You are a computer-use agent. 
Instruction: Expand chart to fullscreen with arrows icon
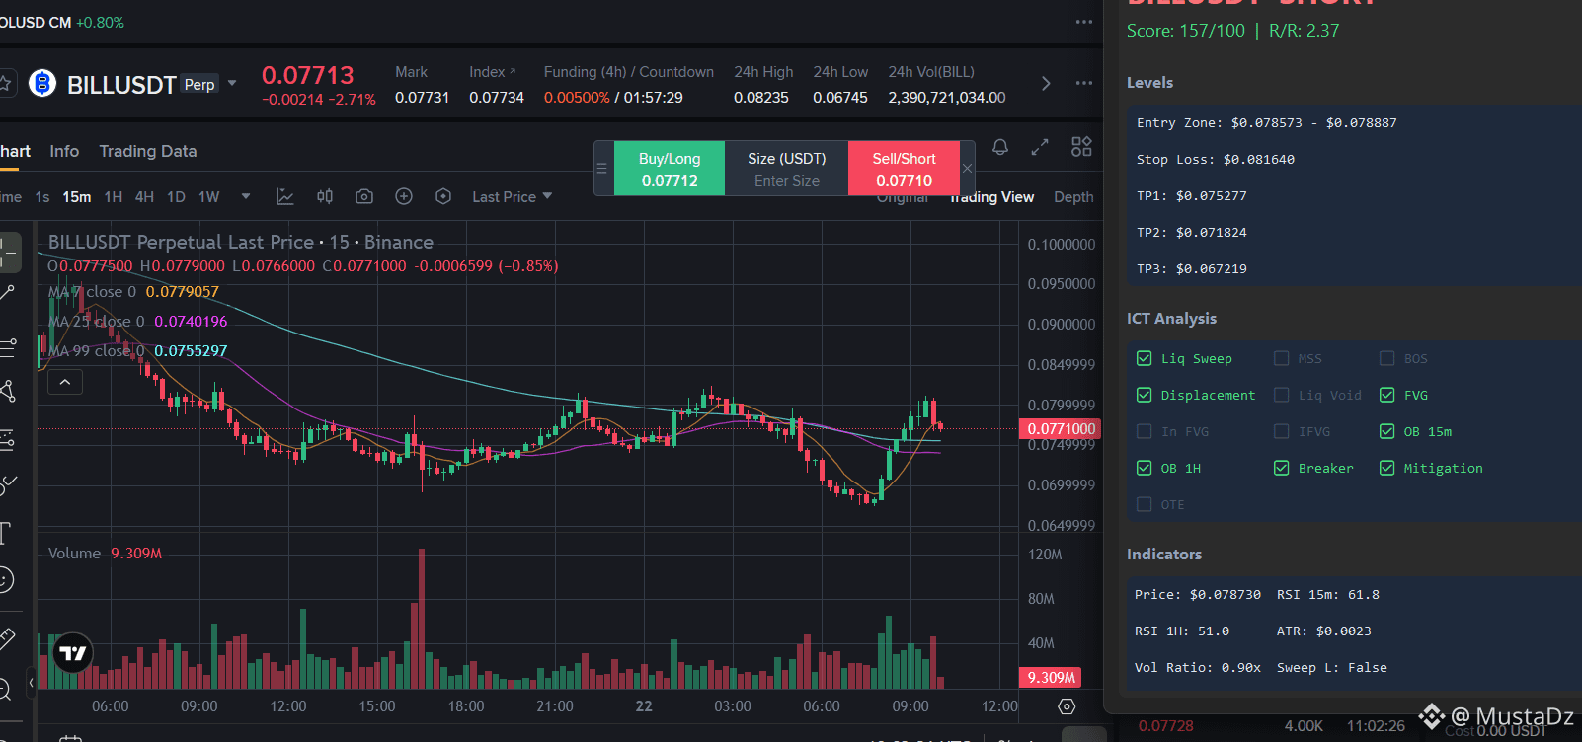pyautogui.click(x=1040, y=147)
